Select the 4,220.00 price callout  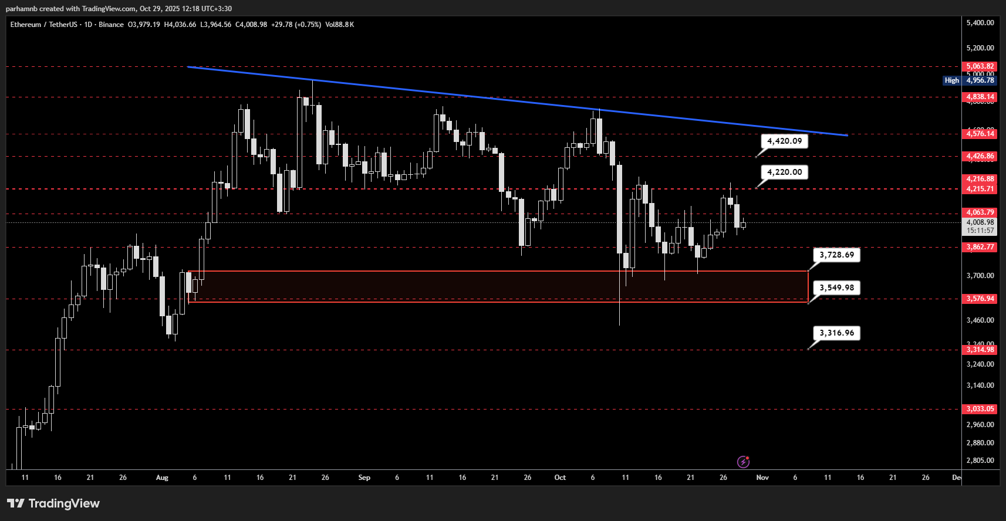tap(784, 172)
